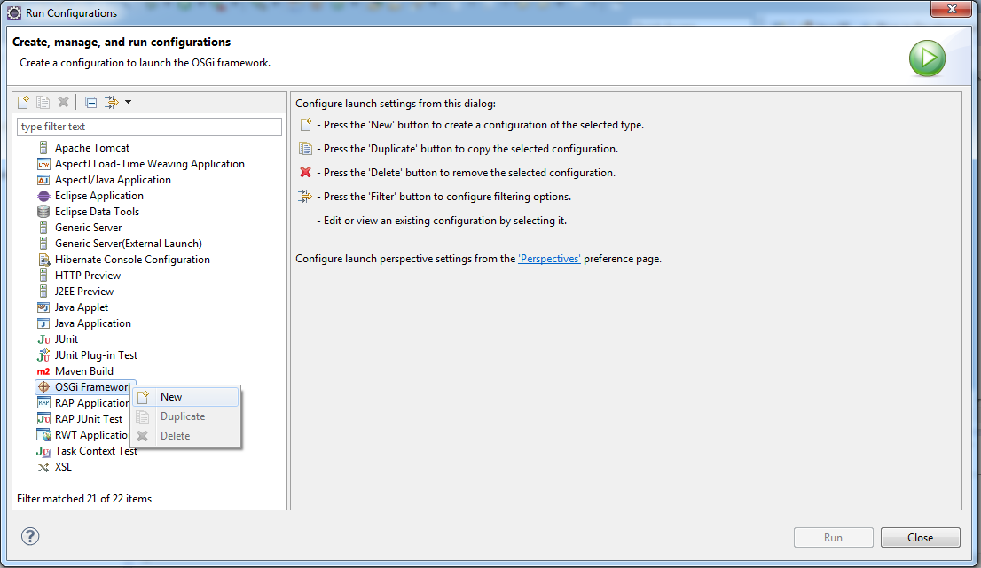Click the Filter launch configurations icon
981x568 pixels.
point(112,102)
